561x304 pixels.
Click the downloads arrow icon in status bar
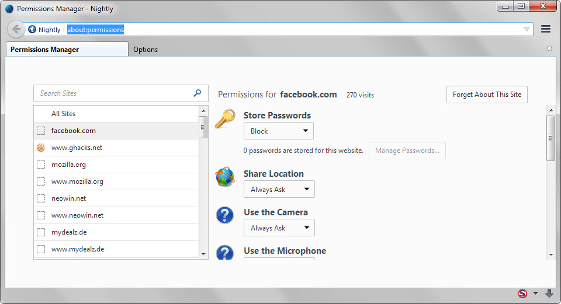[x=549, y=293]
